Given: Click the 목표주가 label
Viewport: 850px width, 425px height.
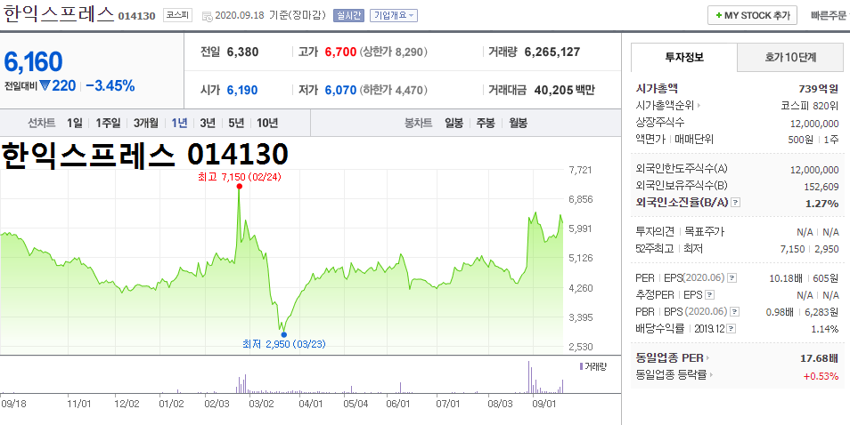Looking at the screenshot, I should [x=704, y=231].
